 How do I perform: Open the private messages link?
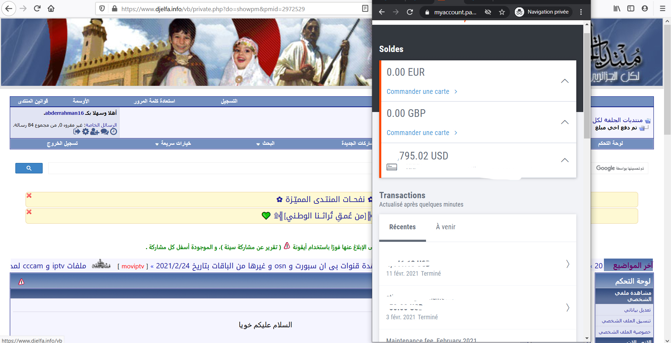[x=101, y=125]
